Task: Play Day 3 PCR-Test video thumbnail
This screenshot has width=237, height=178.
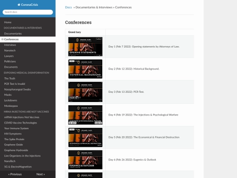Action: coord(85,92)
